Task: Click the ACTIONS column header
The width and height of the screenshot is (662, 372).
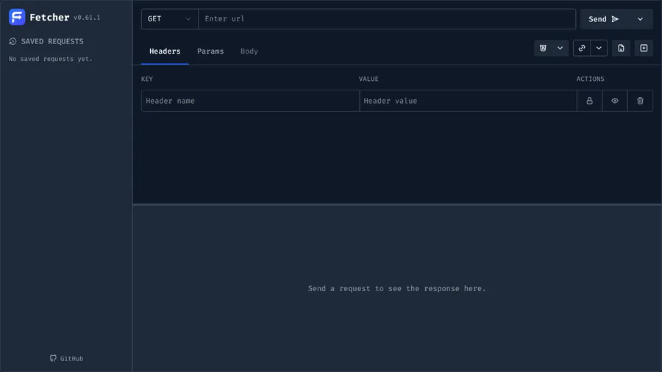Action: 590,79
